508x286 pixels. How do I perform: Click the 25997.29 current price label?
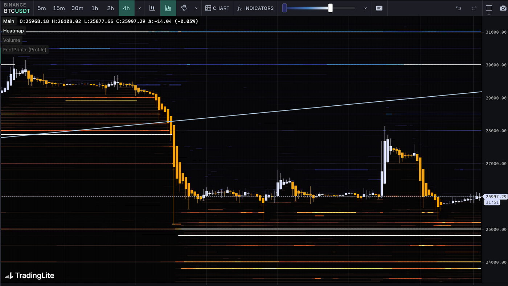tap(495, 197)
